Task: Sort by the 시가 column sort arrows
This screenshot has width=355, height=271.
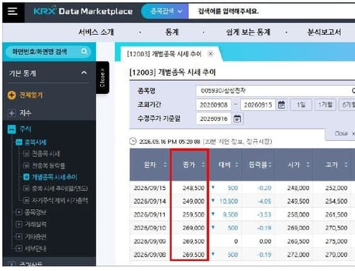Action: coord(308,164)
